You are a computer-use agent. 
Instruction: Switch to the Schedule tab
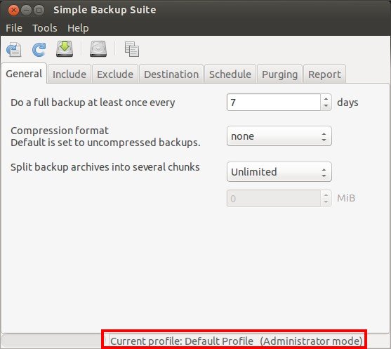pos(230,74)
